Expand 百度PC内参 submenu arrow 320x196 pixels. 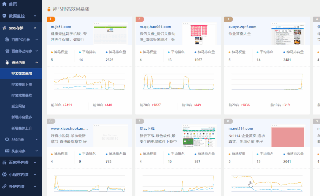coord(37,40)
